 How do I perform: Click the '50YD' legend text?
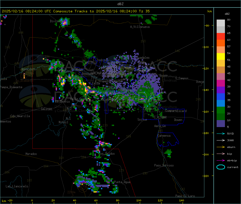[230, 133]
